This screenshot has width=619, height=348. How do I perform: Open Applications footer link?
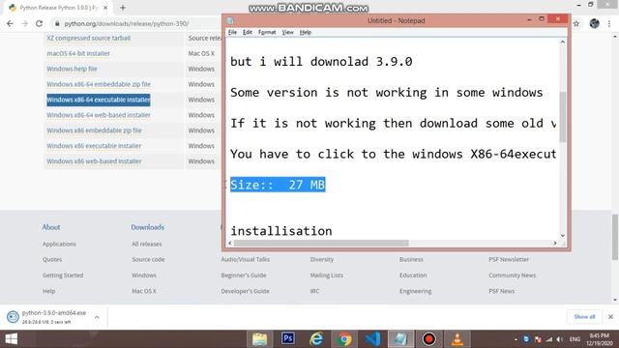(59, 244)
